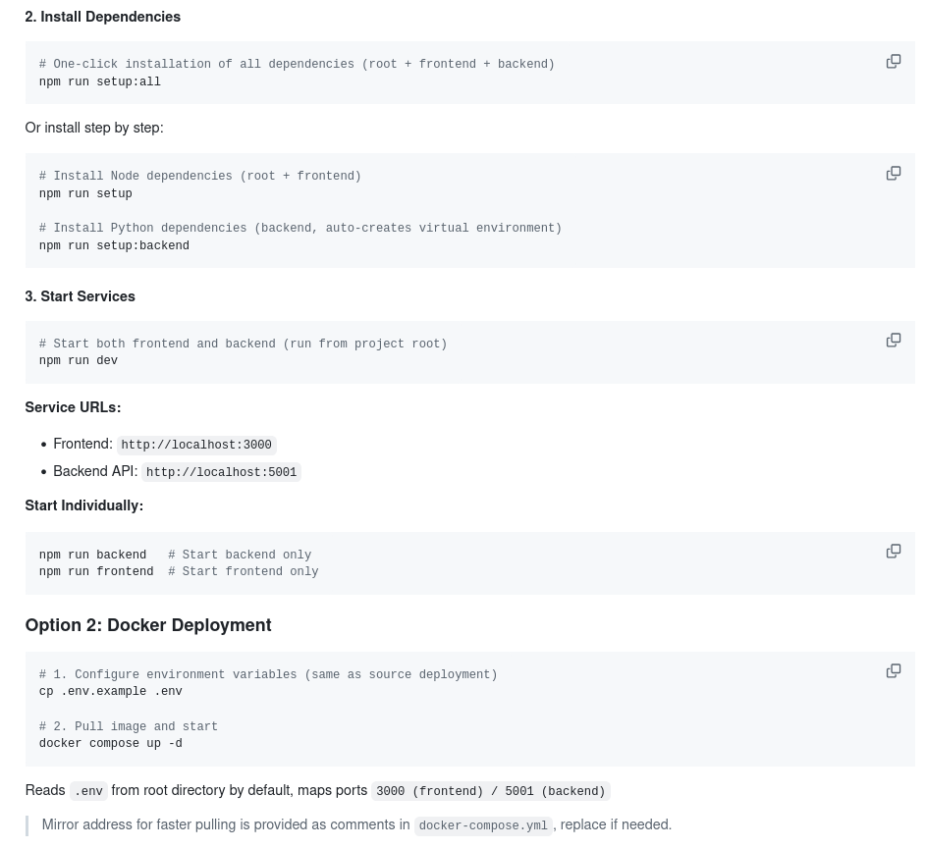Viewport: 925px width, 849px height.
Task: Click the Option 2: Docker Deployment heading
Action: (x=147, y=625)
